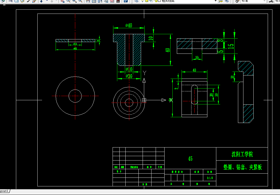Click Make Object's Layer Current icon

coord(221,1)
